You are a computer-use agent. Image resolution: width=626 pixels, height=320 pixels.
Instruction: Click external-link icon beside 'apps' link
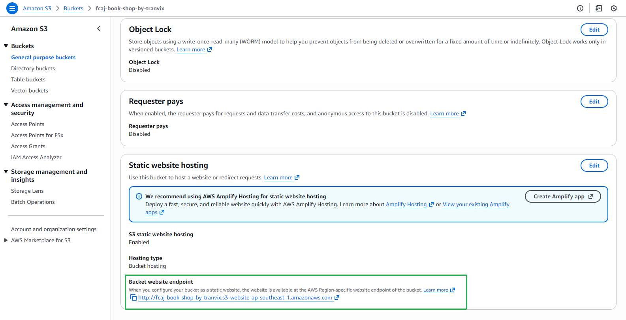tap(162, 212)
